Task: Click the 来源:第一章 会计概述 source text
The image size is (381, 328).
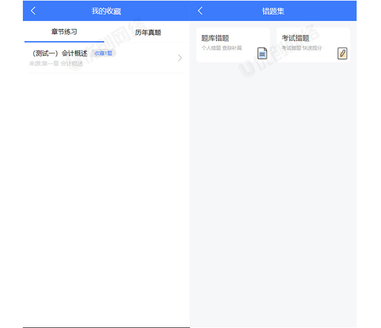Action: click(56, 64)
